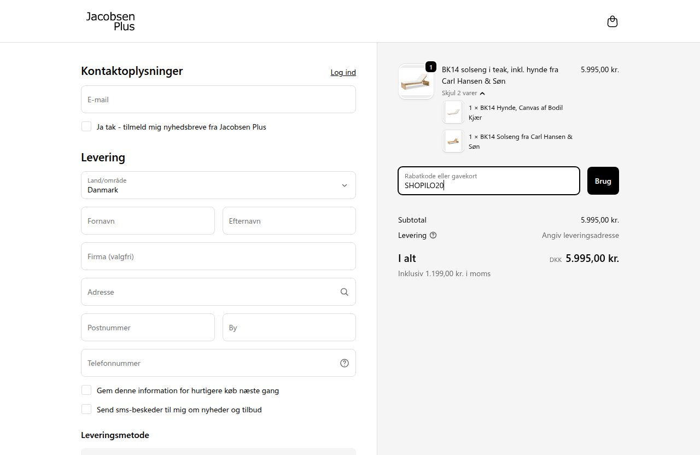Show delivery info help icon beside Levering
The height and width of the screenshot is (455, 700).
pyautogui.click(x=433, y=235)
